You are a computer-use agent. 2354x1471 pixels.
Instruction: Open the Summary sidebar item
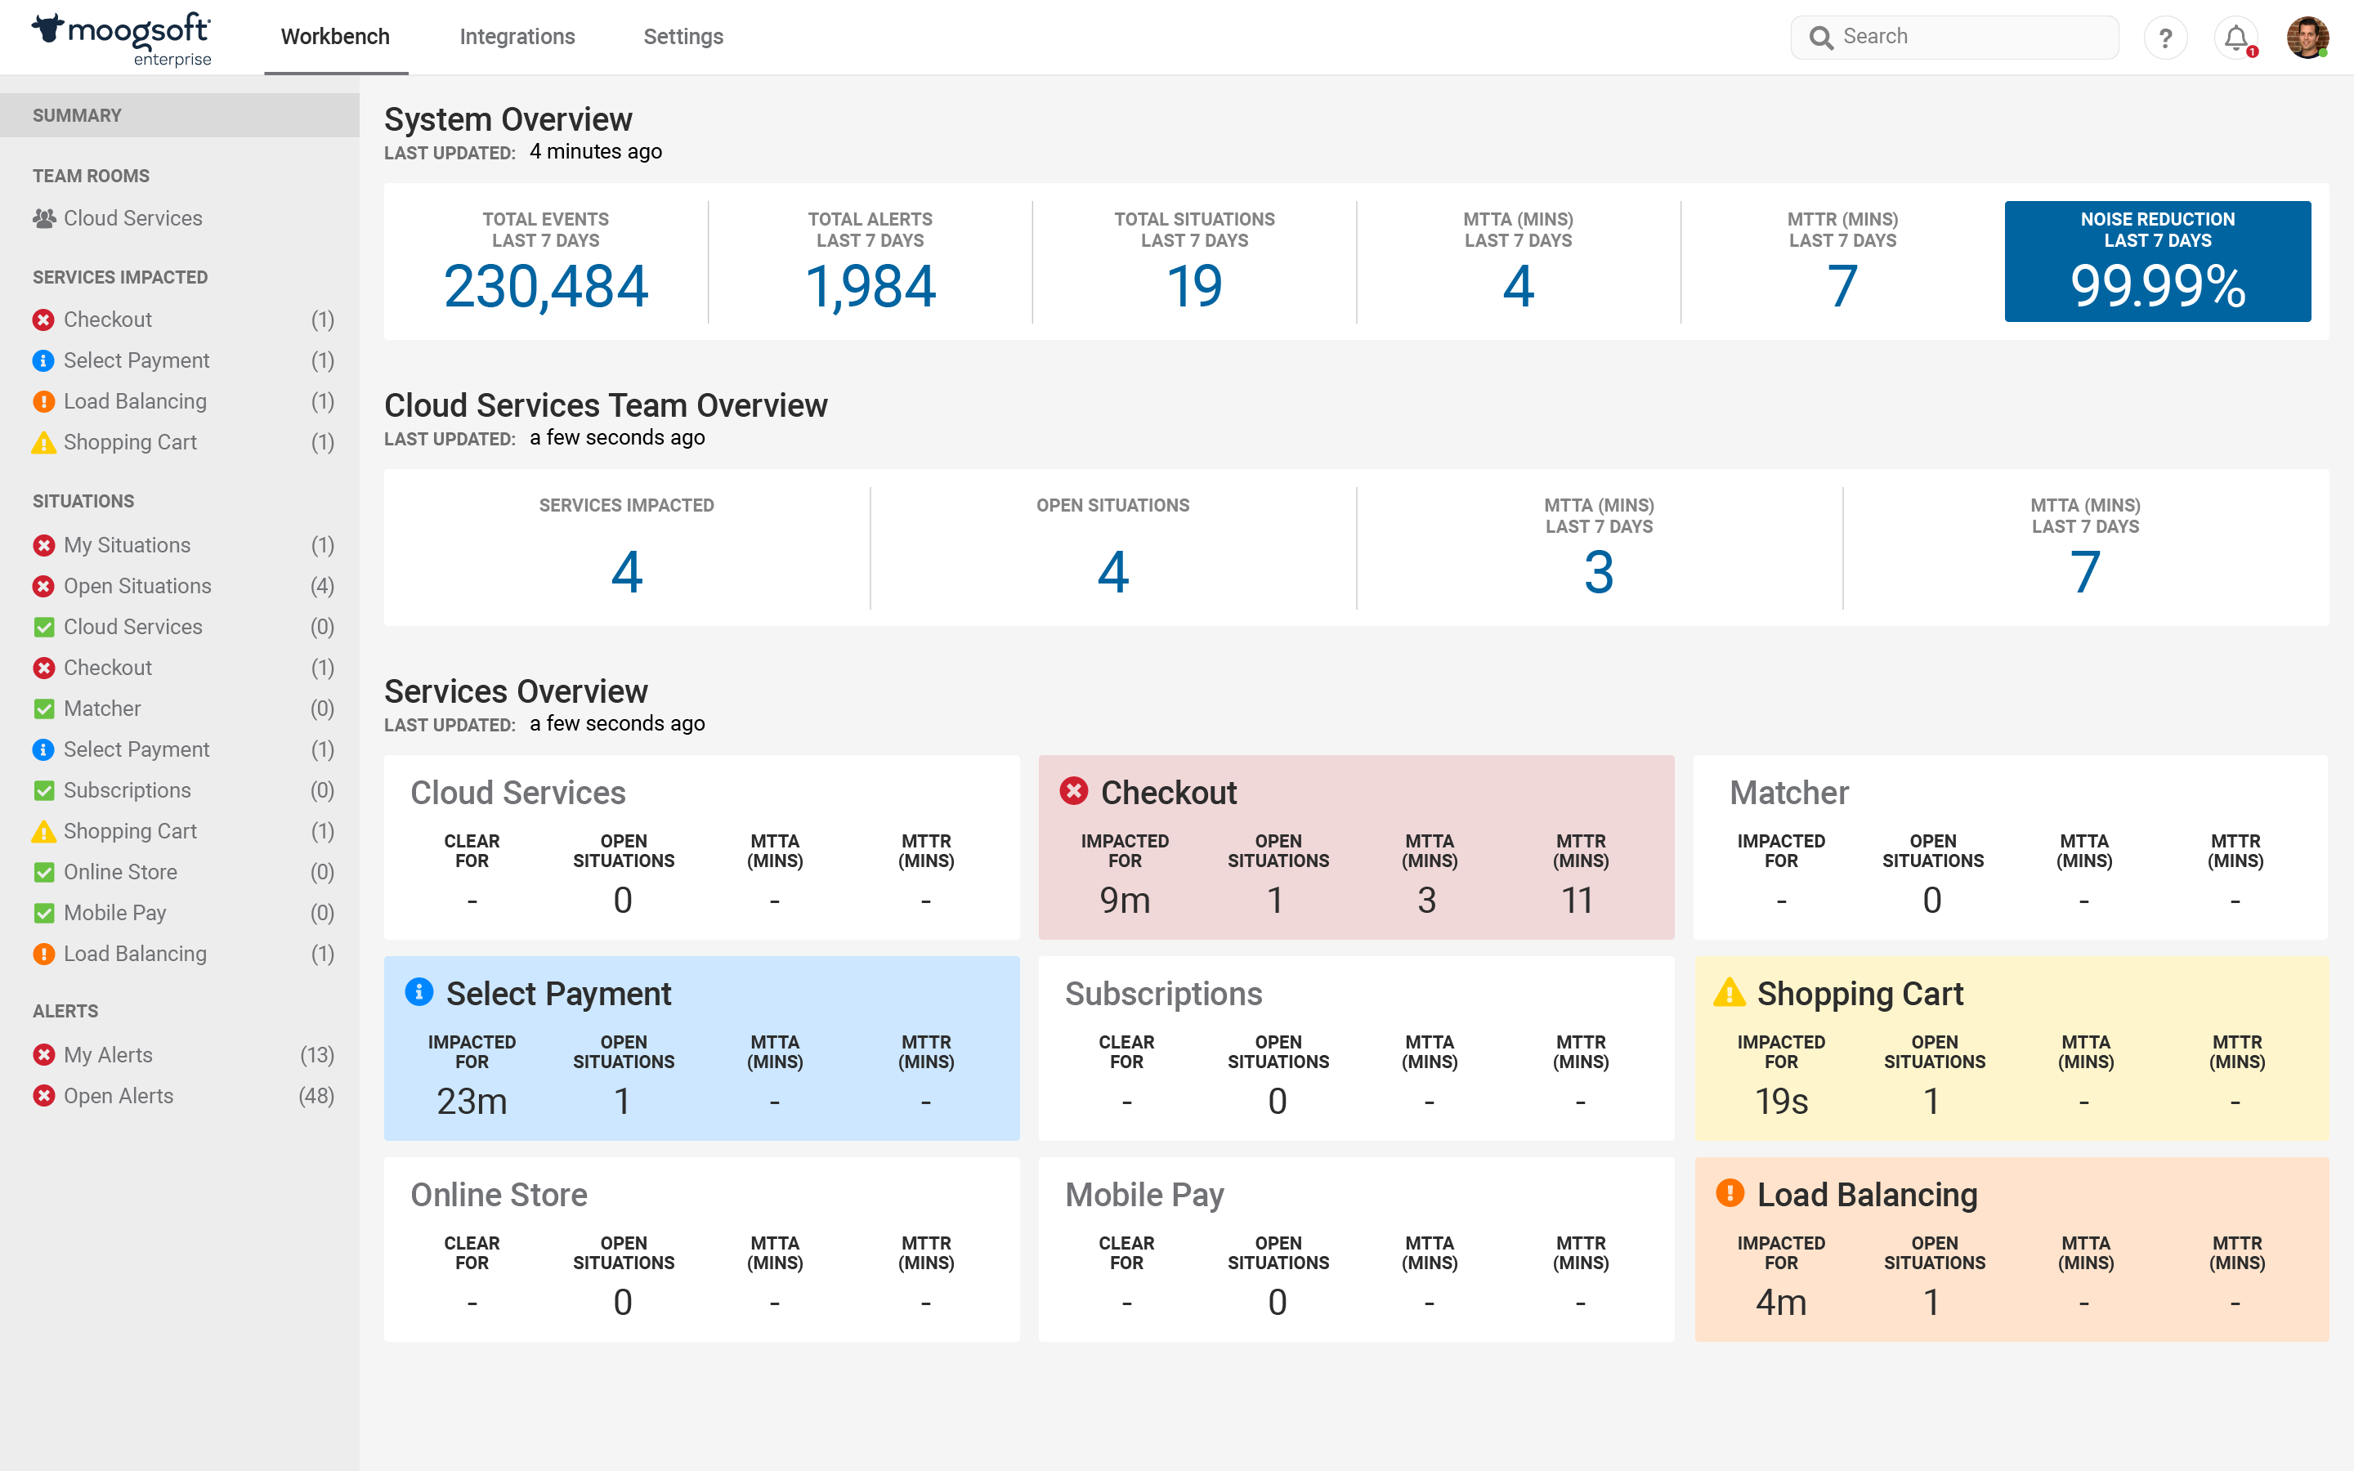[180, 114]
